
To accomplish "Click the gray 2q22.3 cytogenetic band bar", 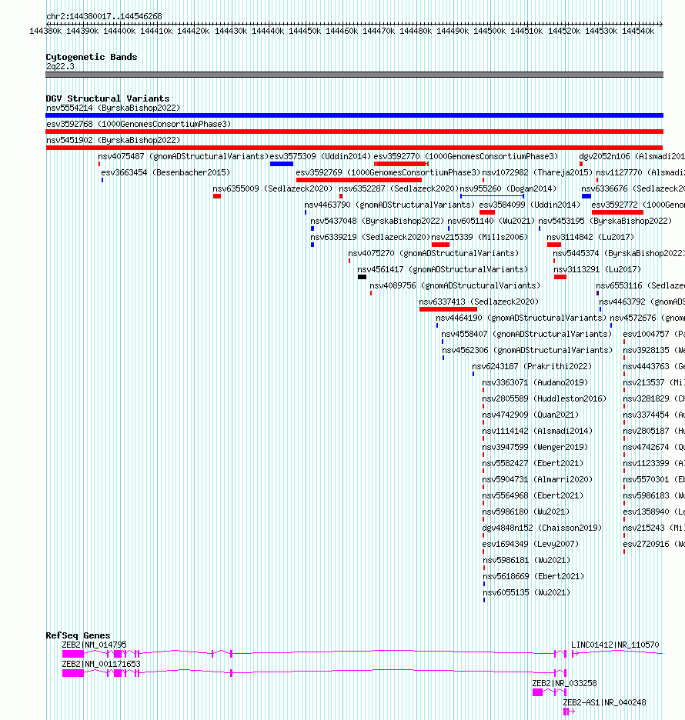I will pos(354,75).
